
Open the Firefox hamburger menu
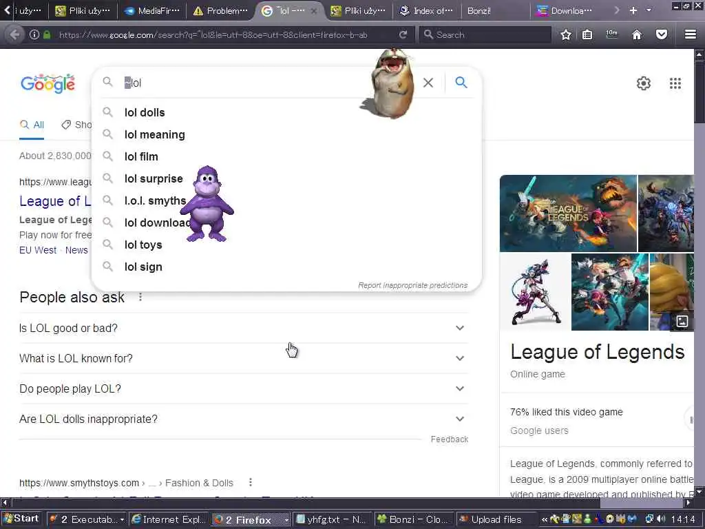(691, 34)
